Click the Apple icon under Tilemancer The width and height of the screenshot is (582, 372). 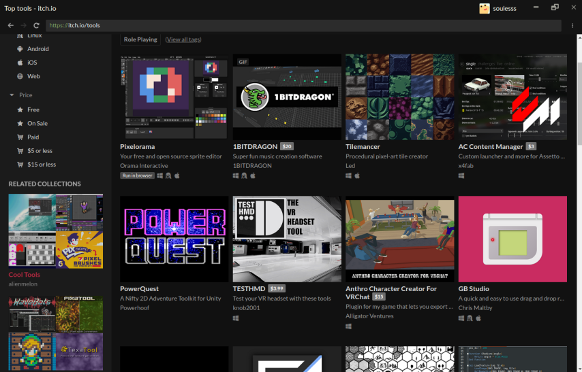click(357, 175)
